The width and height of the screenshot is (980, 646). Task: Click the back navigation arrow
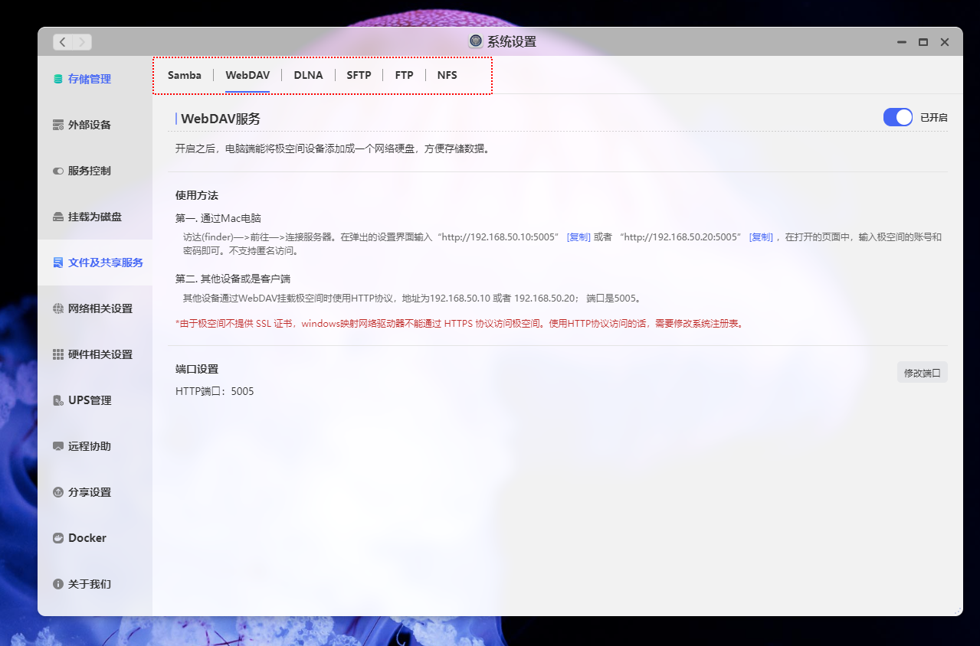(62, 41)
